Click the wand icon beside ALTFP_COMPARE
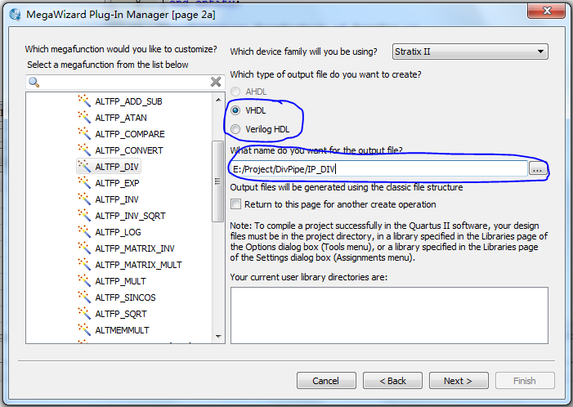The height and width of the screenshot is (407, 573). (x=84, y=134)
